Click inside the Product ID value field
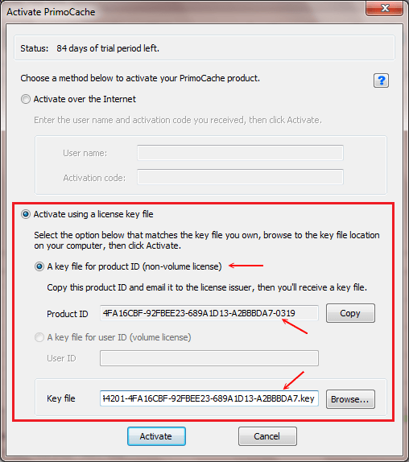The image size is (409, 462). (209, 313)
